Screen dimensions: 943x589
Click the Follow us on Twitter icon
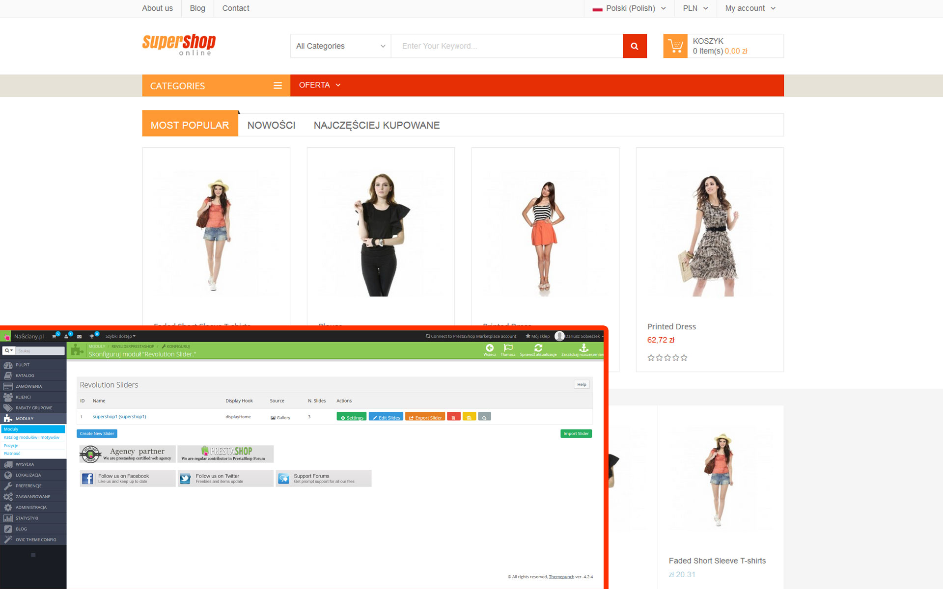point(185,479)
